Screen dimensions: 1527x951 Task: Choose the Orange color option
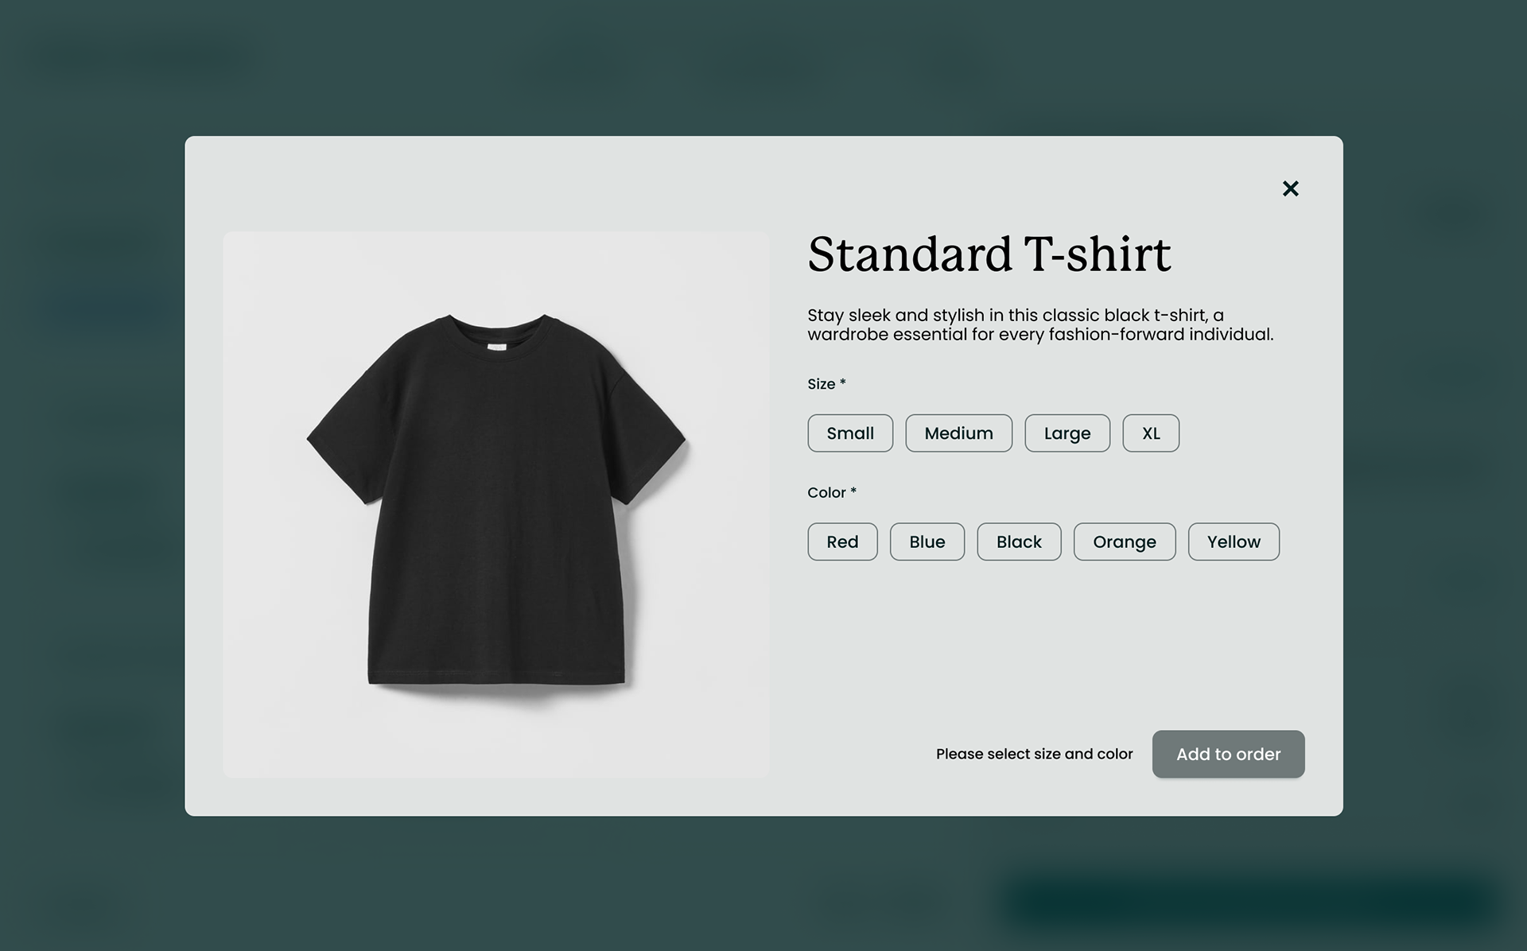(1125, 541)
